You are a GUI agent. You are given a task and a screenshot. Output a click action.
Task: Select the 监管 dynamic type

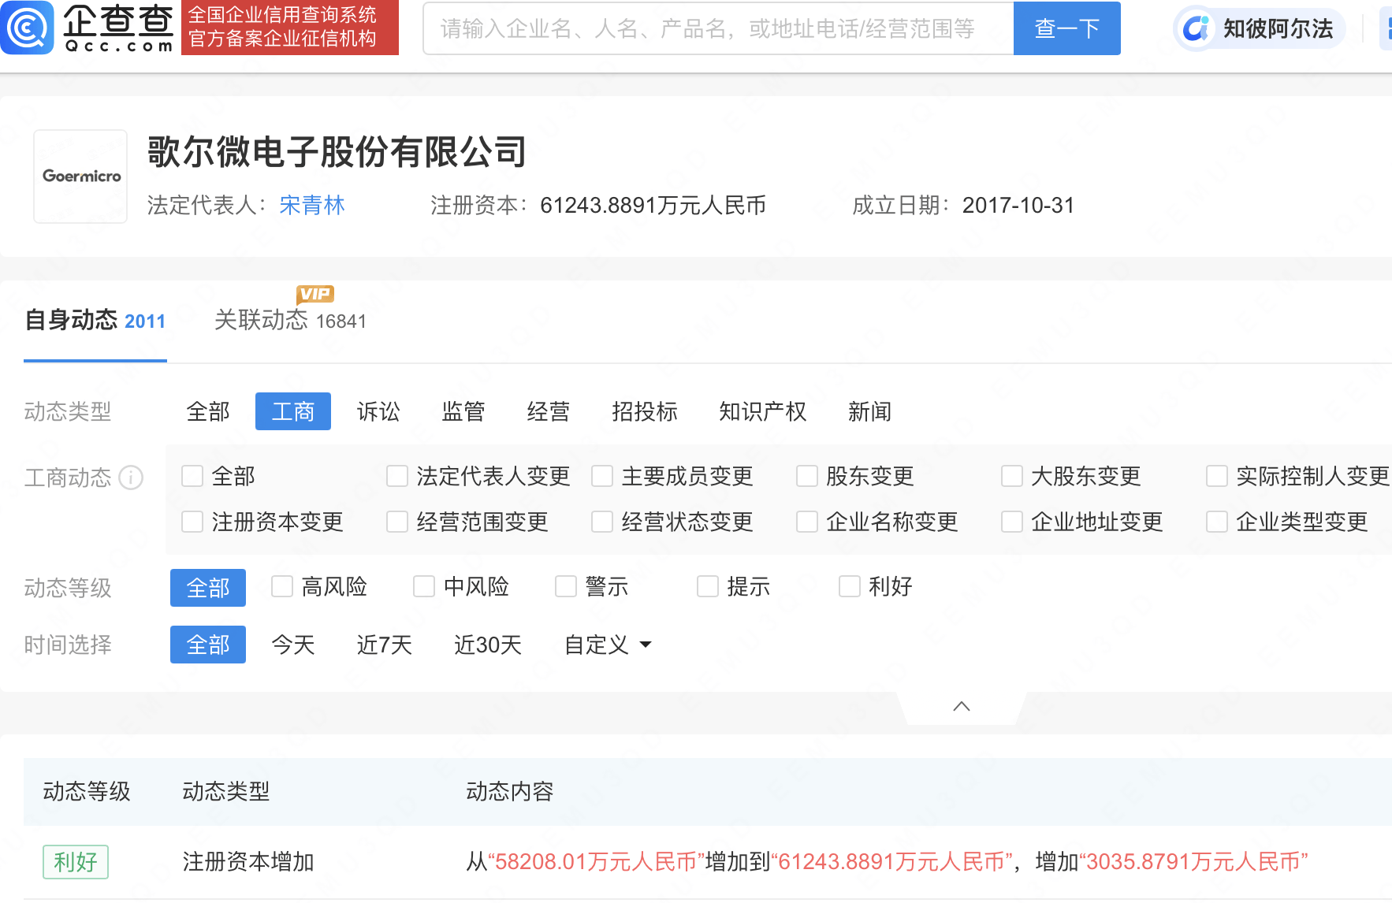pos(463,411)
